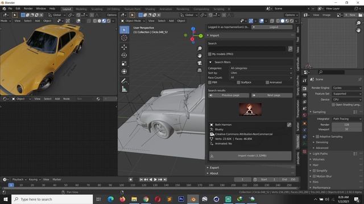Image resolution: width=364 pixels, height=204 pixels.
Task: Open the View Layer properties tab icon
Action: pos(305,102)
